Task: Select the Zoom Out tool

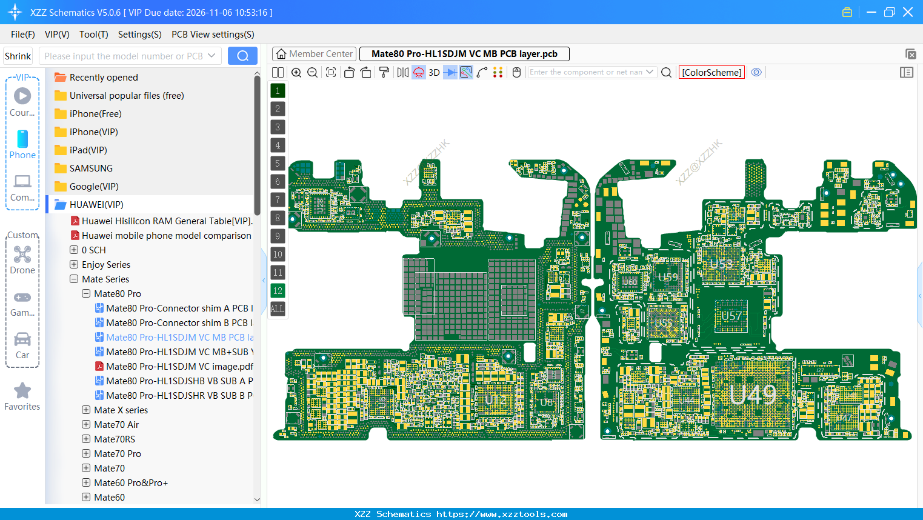Action: 312,72
